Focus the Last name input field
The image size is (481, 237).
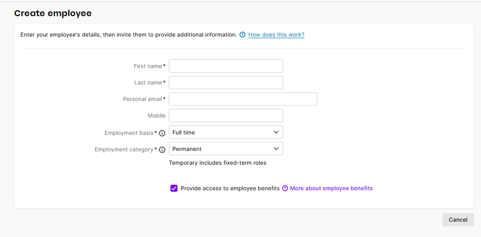(x=226, y=83)
